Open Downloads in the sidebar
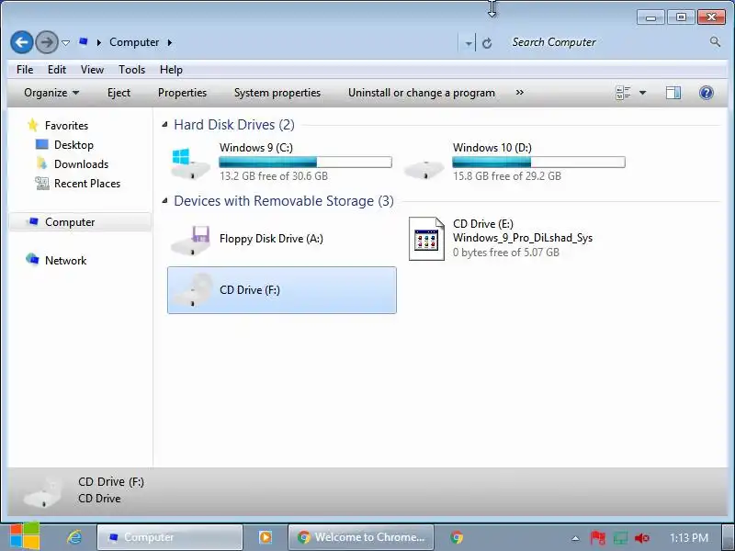Screen dimensions: 735x551 point(81,164)
